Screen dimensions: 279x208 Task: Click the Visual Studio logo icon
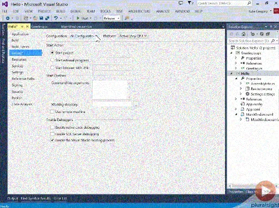pyautogui.click(x=4, y=4)
